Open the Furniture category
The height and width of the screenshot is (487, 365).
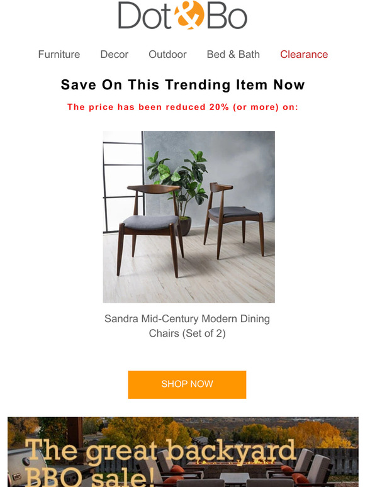[x=59, y=54]
